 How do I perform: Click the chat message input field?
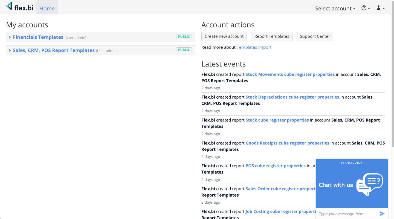pyautogui.click(x=346, y=214)
